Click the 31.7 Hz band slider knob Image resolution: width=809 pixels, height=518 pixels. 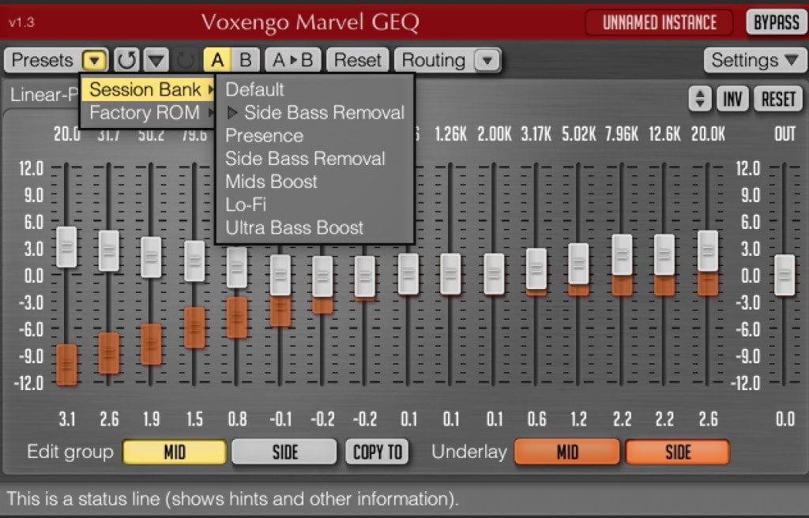[x=109, y=251]
